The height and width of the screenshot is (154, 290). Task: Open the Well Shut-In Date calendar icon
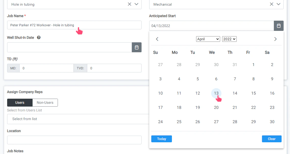click(137, 47)
